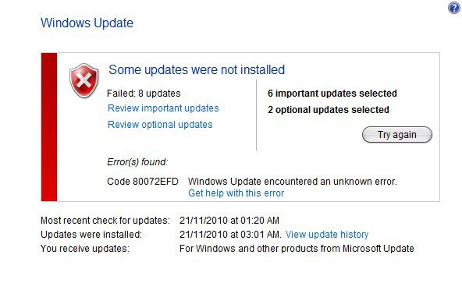Click most recent check date 01:20 AM
Screen dimensions: 462x290
[x=229, y=220]
